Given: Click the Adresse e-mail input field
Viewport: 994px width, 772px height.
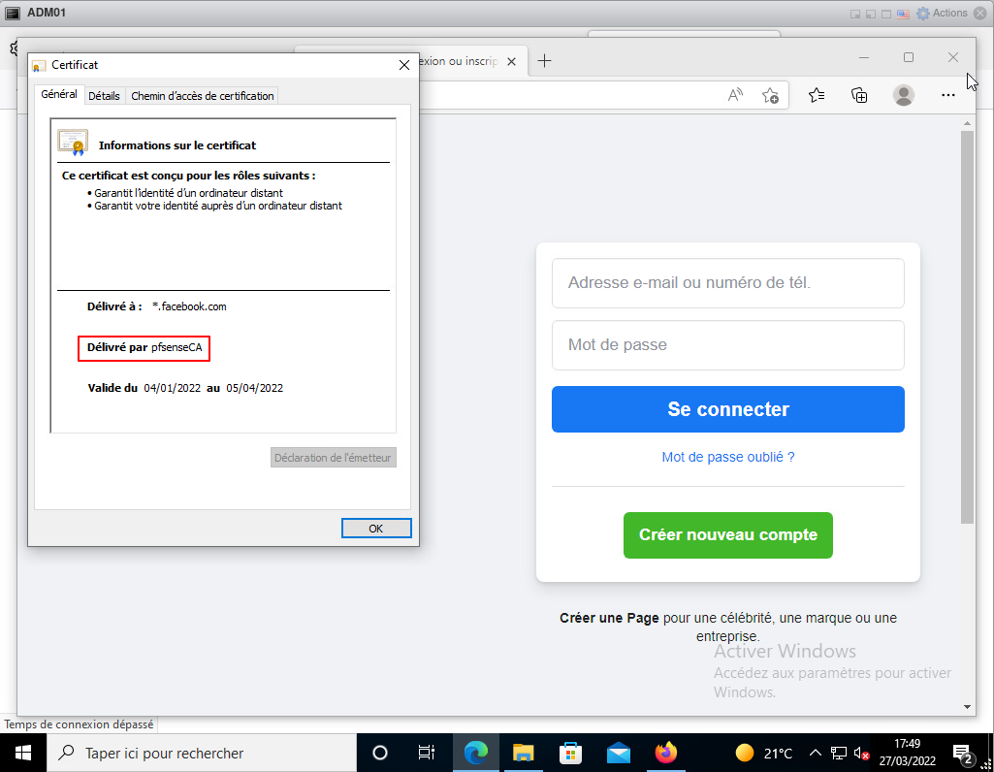Looking at the screenshot, I should [727, 283].
